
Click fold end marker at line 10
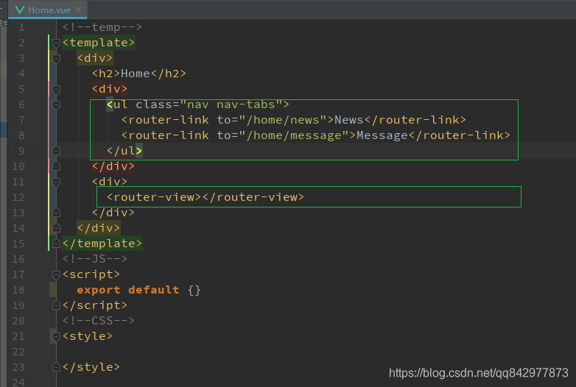[x=56, y=166]
